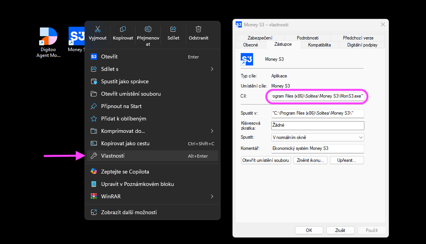This screenshot has height=244, width=426.
Task: Click the Sdílet share icon
Action: tap(173, 29)
